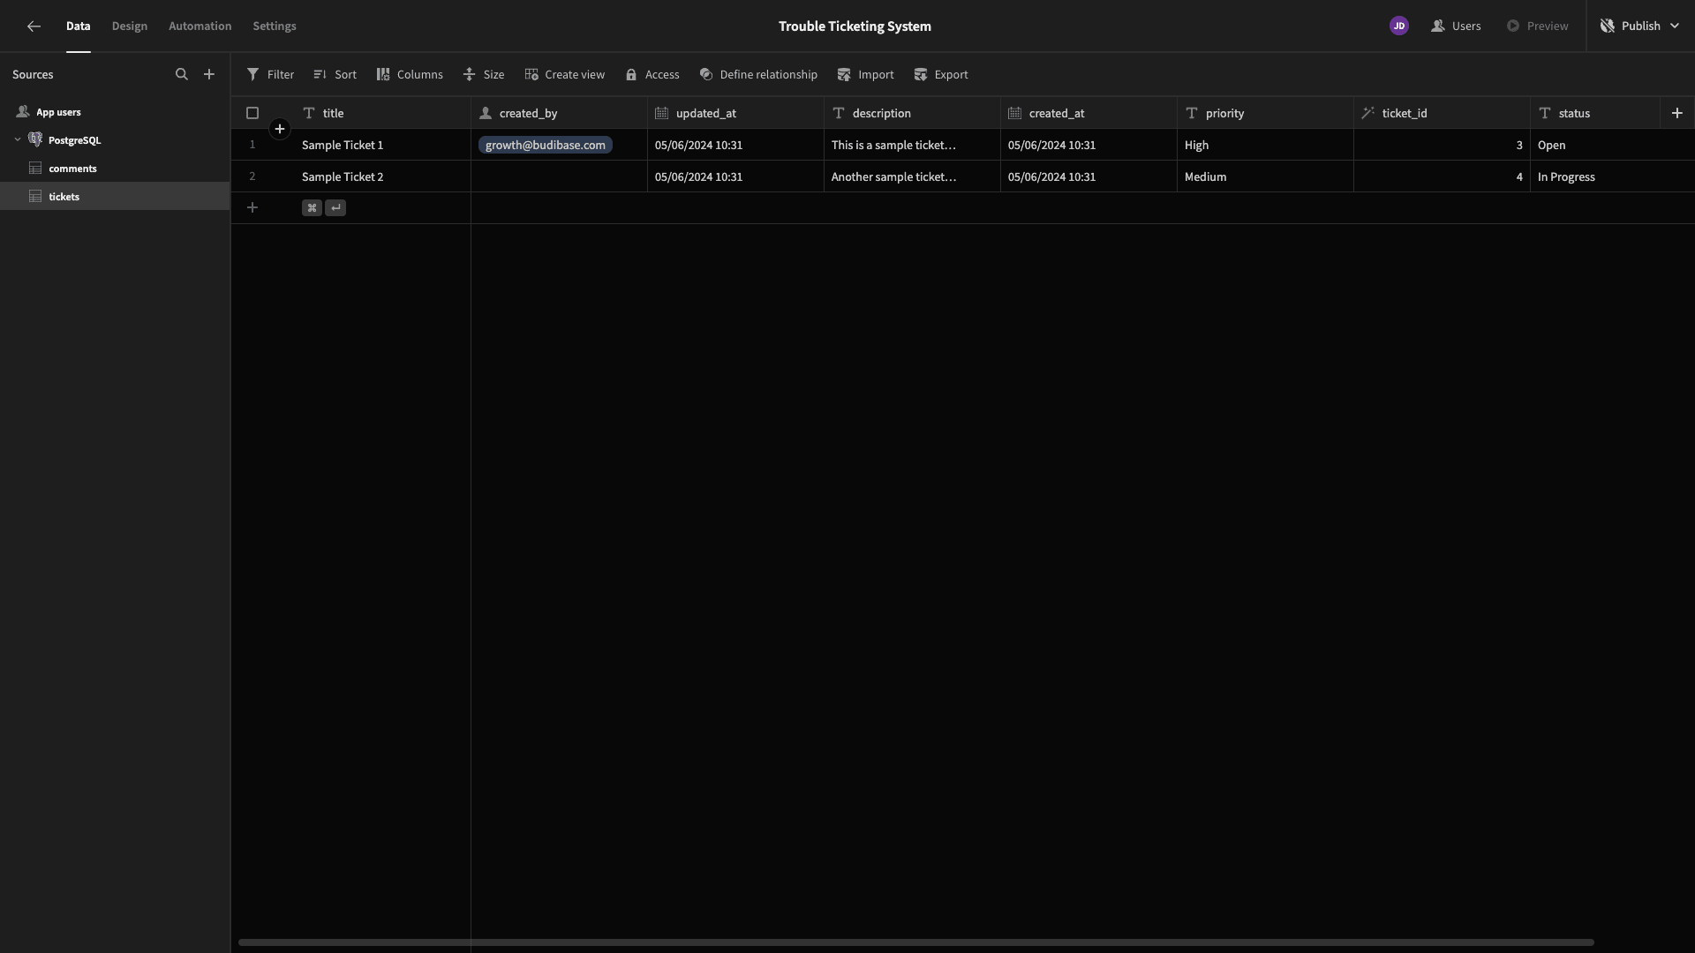Viewport: 1695px width, 953px height.
Task: Click the JD user avatar
Action: [1399, 26]
